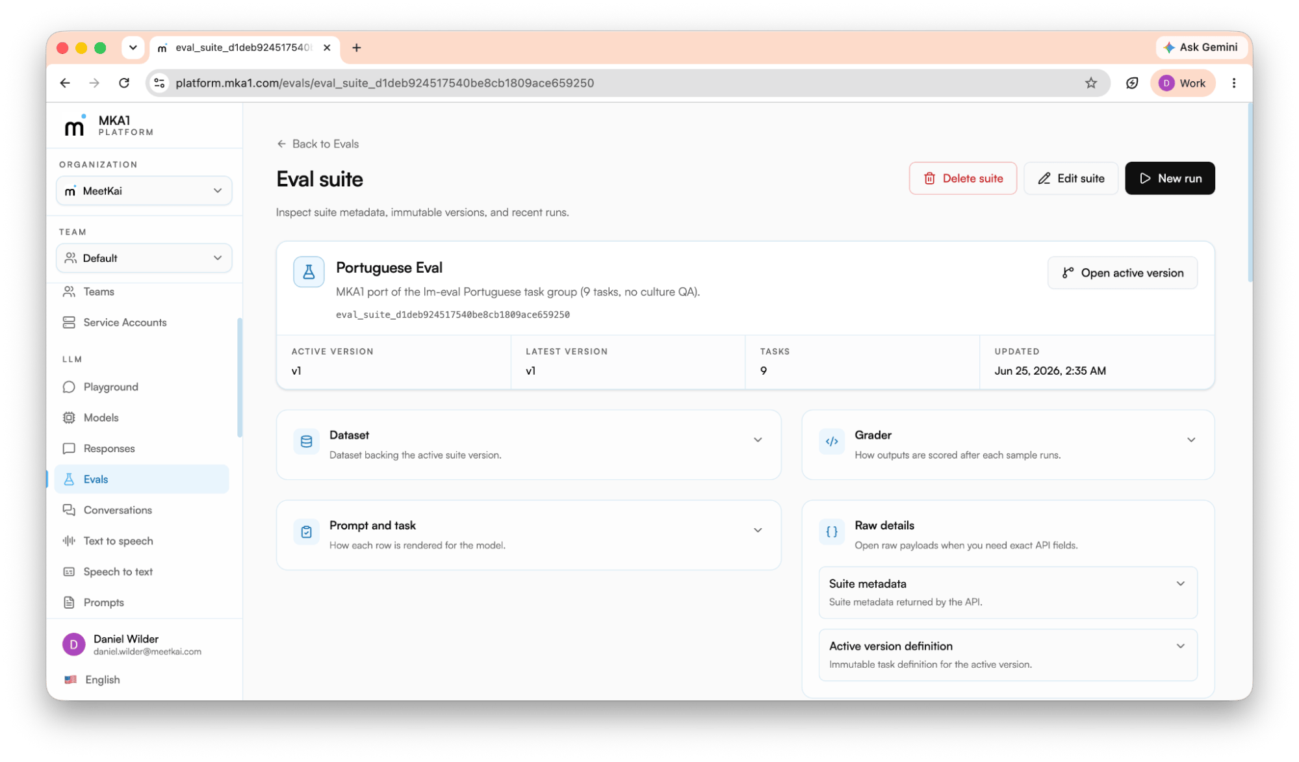The height and width of the screenshot is (762, 1299).
Task: Delete this eval suite
Action: [x=962, y=179]
